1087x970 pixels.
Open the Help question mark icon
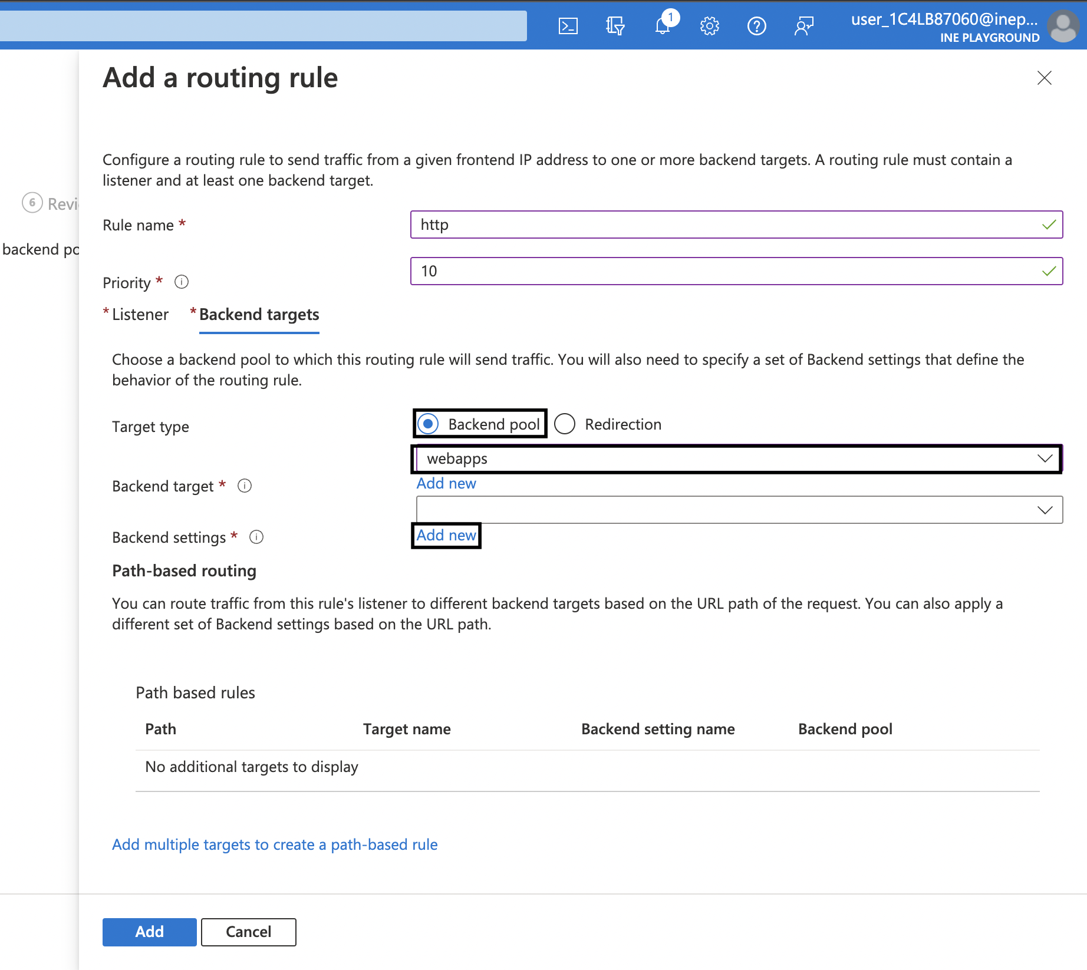[x=756, y=26]
